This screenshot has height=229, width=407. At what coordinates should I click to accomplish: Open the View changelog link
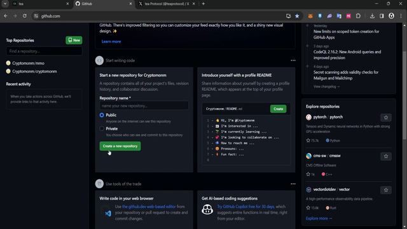pos(326,87)
